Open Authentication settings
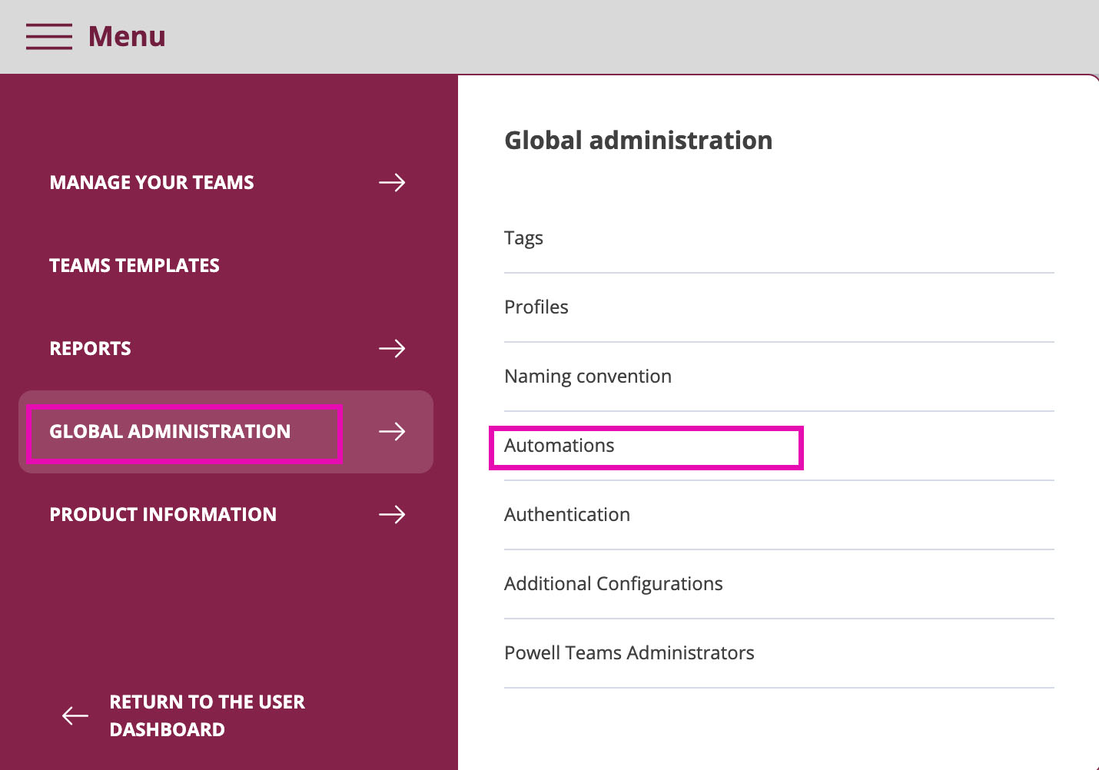Viewport: 1099px width, 770px height. [x=779, y=515]
